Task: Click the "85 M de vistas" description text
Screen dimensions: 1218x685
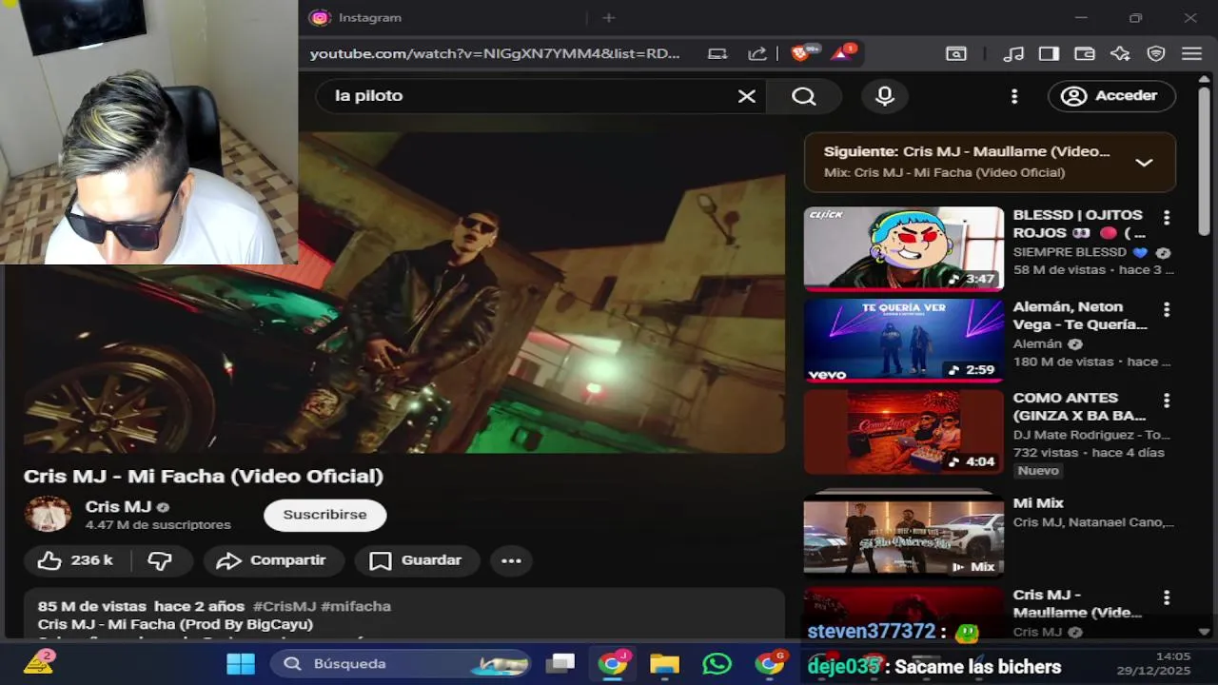Action: coord(92,606)
